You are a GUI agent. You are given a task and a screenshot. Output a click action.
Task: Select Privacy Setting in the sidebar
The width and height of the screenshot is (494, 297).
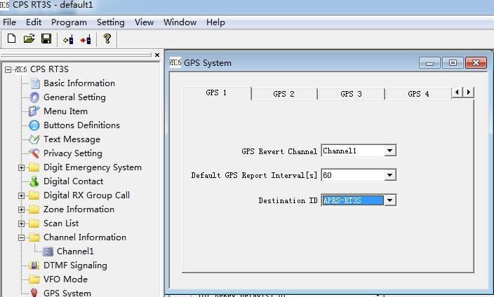click(x=72, y=153)
